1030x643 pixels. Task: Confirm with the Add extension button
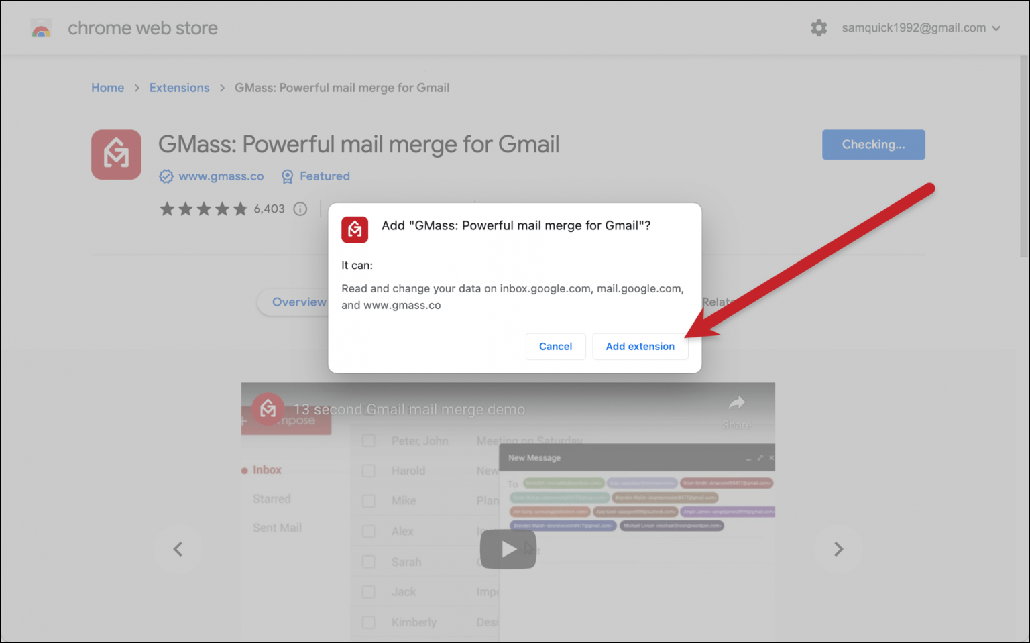click(x=640, y=347)
